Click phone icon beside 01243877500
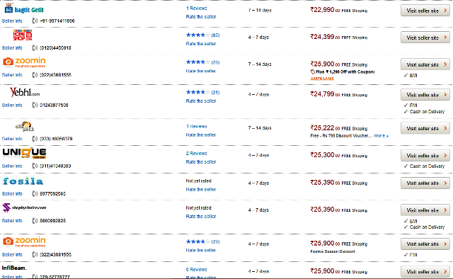 [35, 105]
